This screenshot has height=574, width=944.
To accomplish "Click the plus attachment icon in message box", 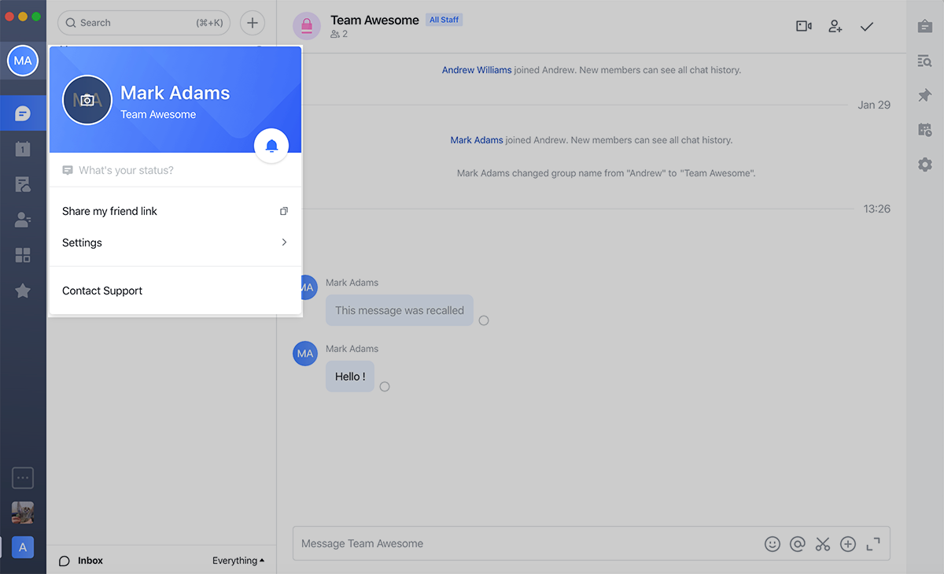I will click(x=848, y=544).
